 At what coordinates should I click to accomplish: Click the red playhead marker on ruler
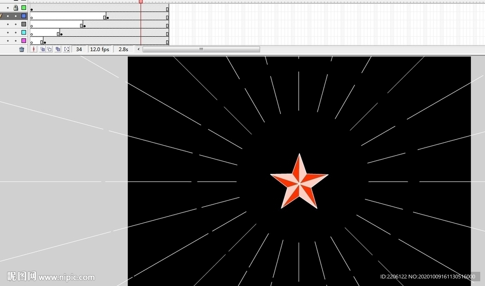coord(141,1)
